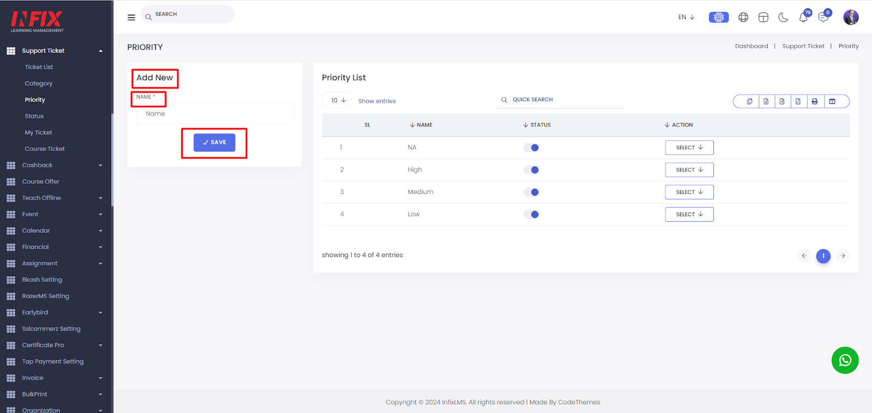Toggle status switch for Low priority
The width and height of the screenshot is (872, 413).
click(x=531, y=215)
